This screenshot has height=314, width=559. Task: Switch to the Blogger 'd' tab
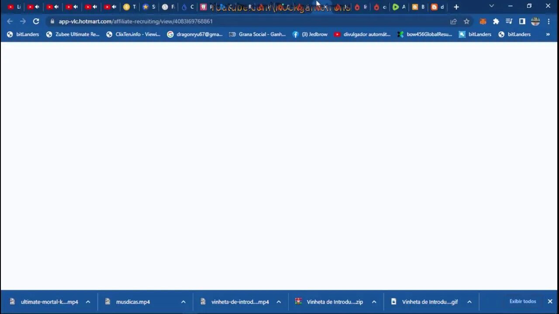[437, 7]
